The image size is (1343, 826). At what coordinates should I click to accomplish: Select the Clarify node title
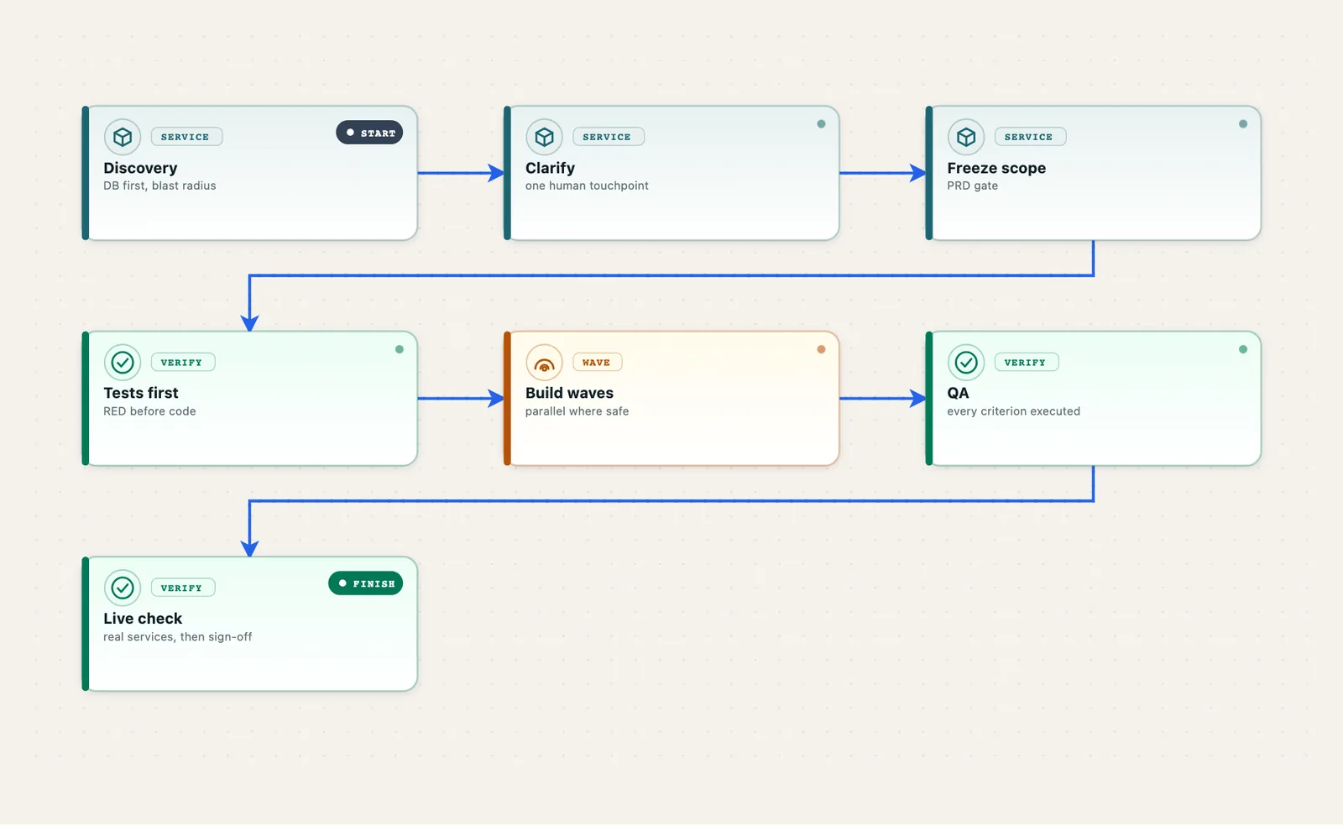point(550,168)
